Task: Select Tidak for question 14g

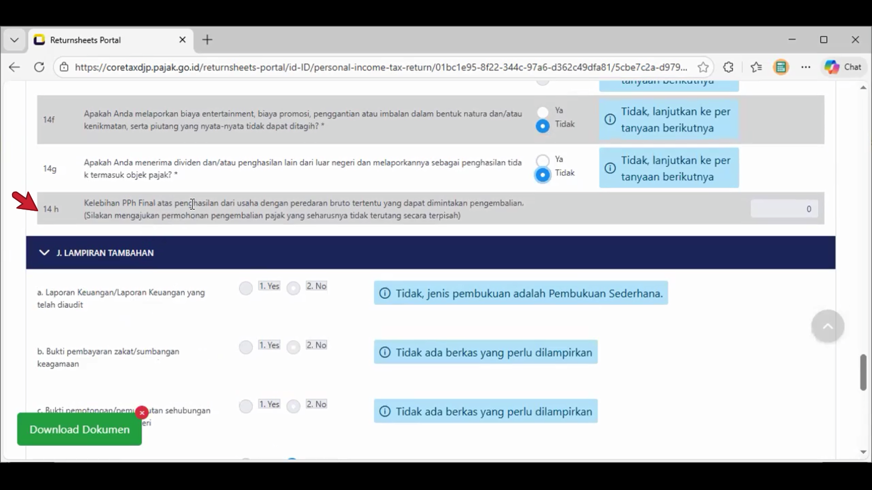Action: [542, 175]
